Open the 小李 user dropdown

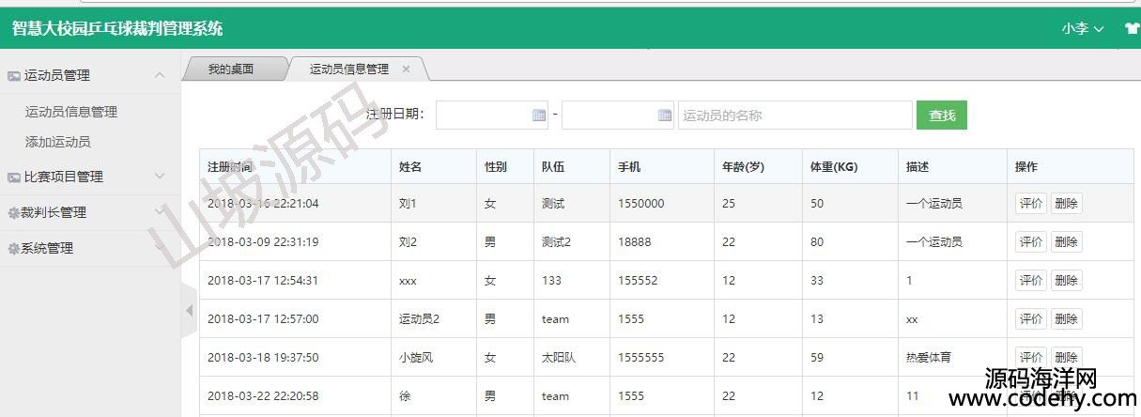click(1082, 28)
